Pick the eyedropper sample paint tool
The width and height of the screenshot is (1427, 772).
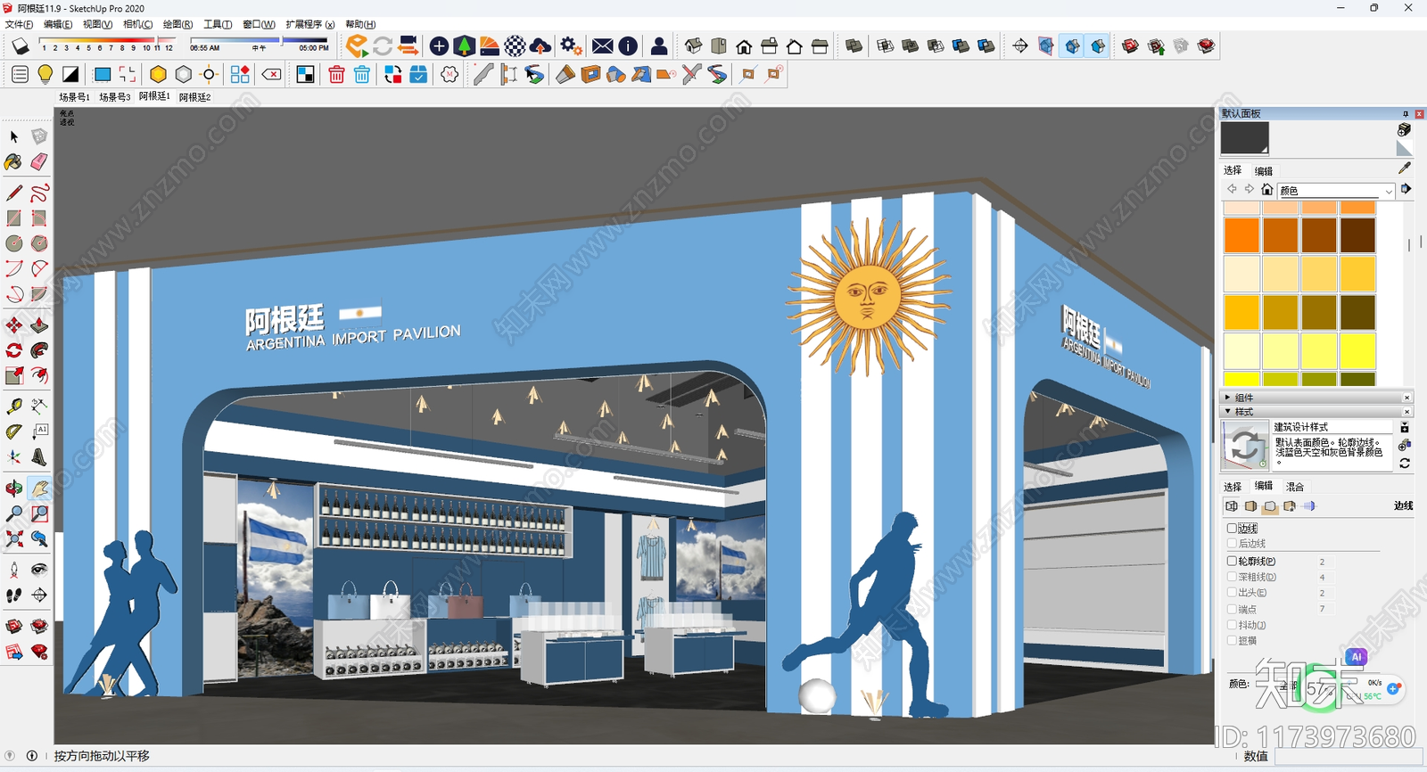click(1405, 168)
